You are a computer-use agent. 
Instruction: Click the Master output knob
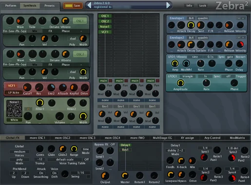125,175
